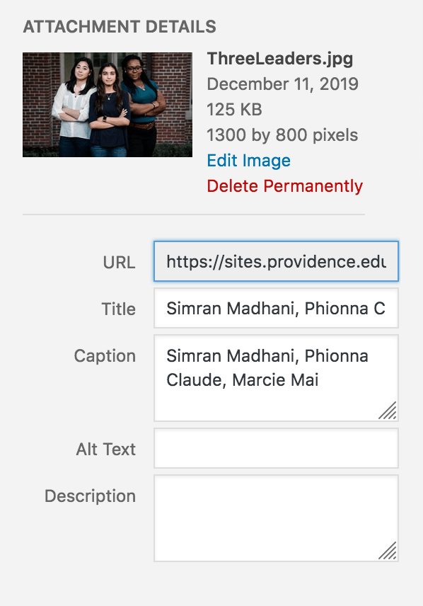423x606 pixels.
Task: Click the URL field to select the address
Action: point(276,261)
